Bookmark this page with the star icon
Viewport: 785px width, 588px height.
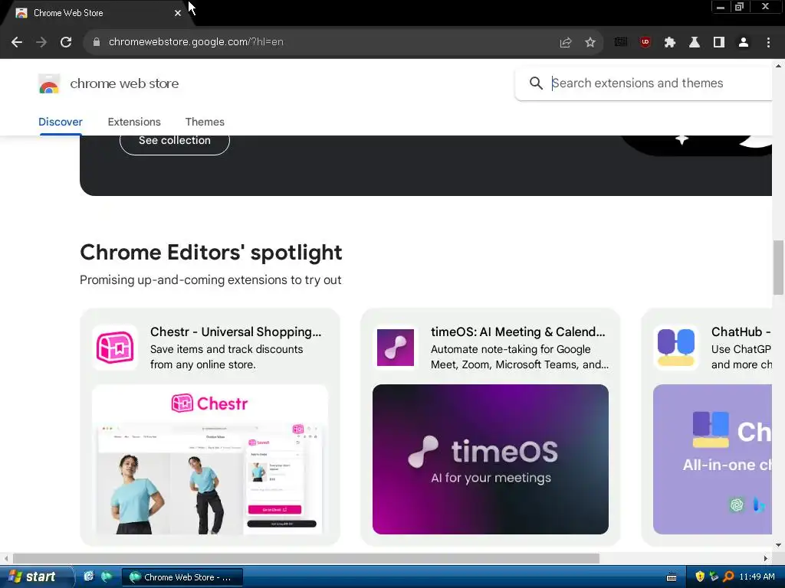590,43
